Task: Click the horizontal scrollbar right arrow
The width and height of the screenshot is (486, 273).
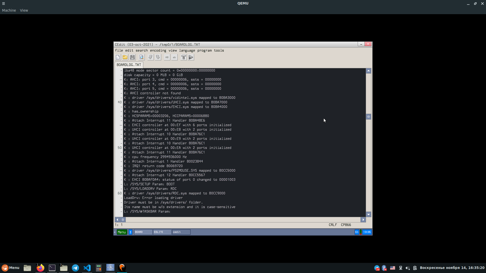Action: [x=363, y=220]
